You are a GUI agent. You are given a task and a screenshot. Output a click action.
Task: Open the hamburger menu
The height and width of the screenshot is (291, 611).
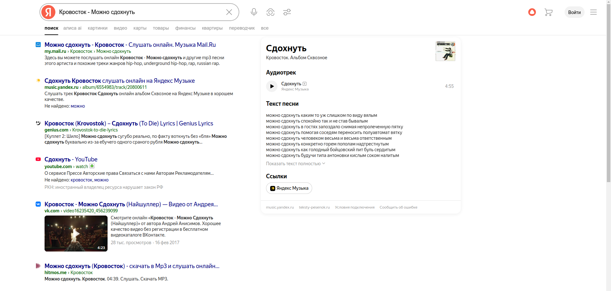[x=593, y=12]
